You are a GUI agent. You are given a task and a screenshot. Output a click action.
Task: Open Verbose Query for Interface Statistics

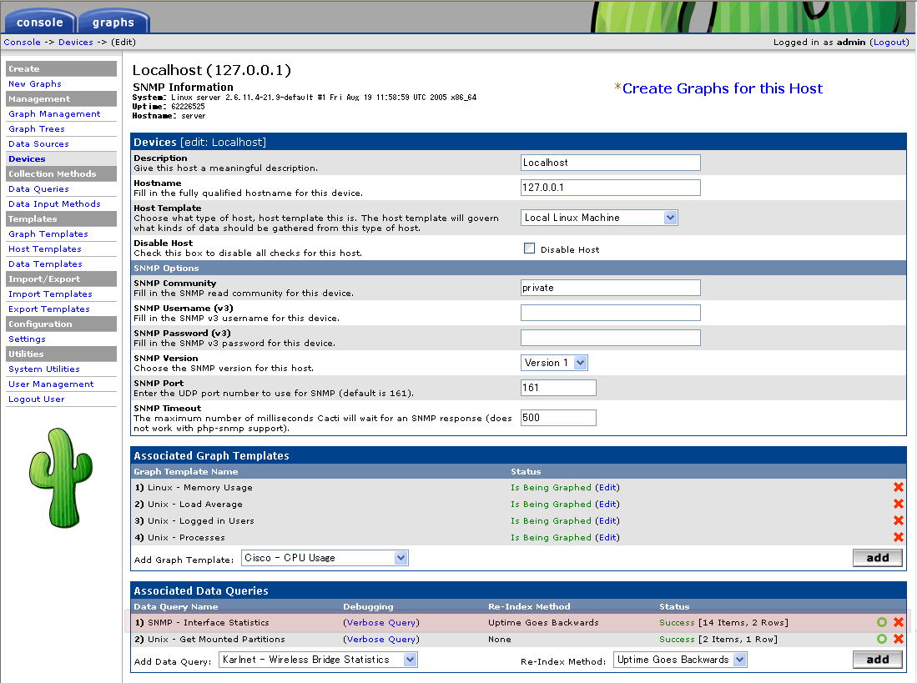[381, 623]
